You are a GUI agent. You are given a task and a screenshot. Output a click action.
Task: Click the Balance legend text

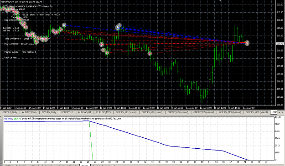pos(8,119)
